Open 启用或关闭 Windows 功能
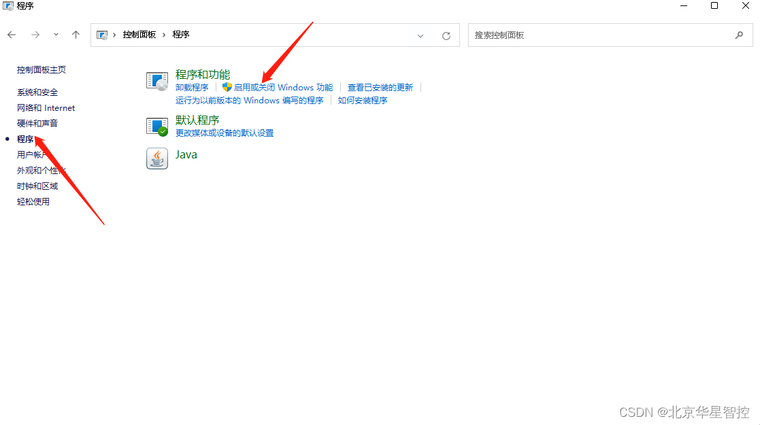This screenshot has height=425, width=760. (283, 87)
